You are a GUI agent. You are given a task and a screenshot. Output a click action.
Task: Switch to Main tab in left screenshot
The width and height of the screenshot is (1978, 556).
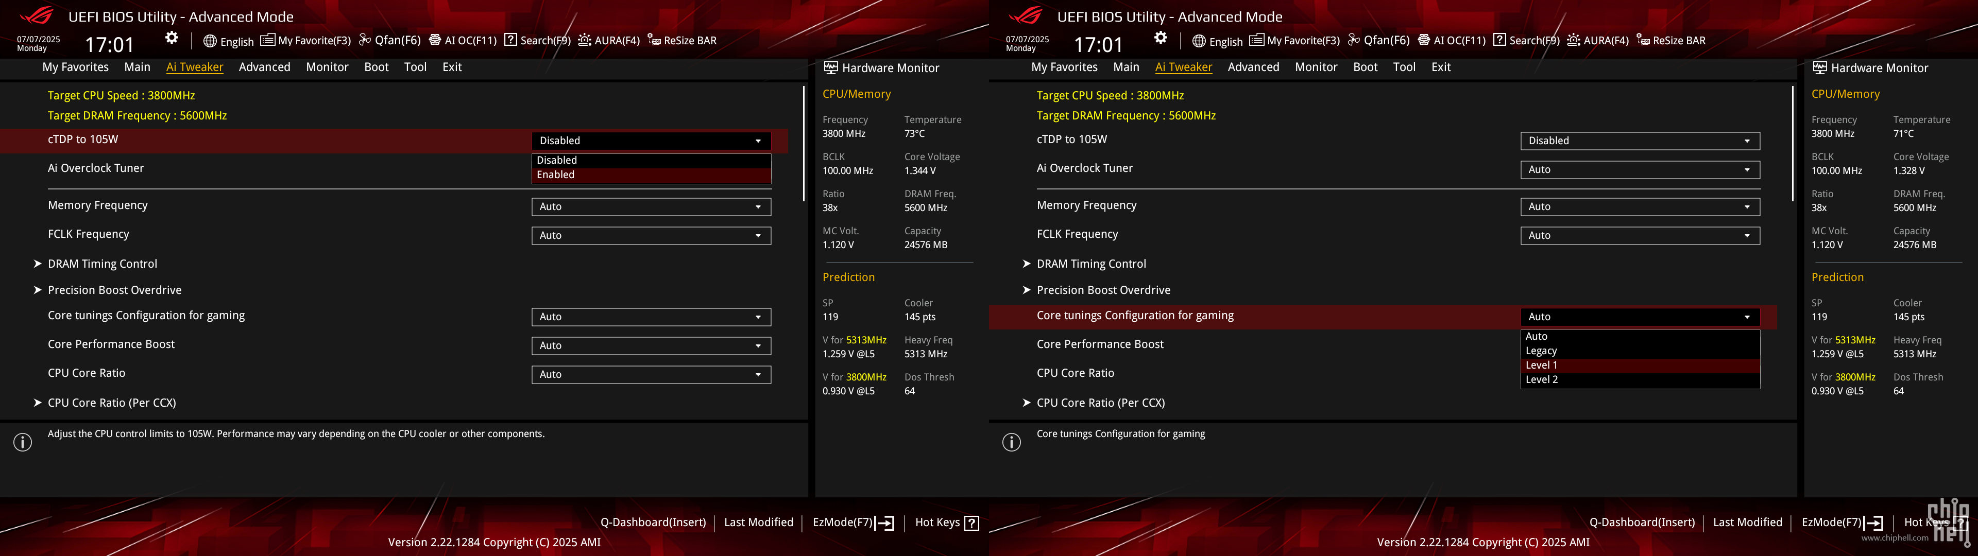[x=138, y=67]
